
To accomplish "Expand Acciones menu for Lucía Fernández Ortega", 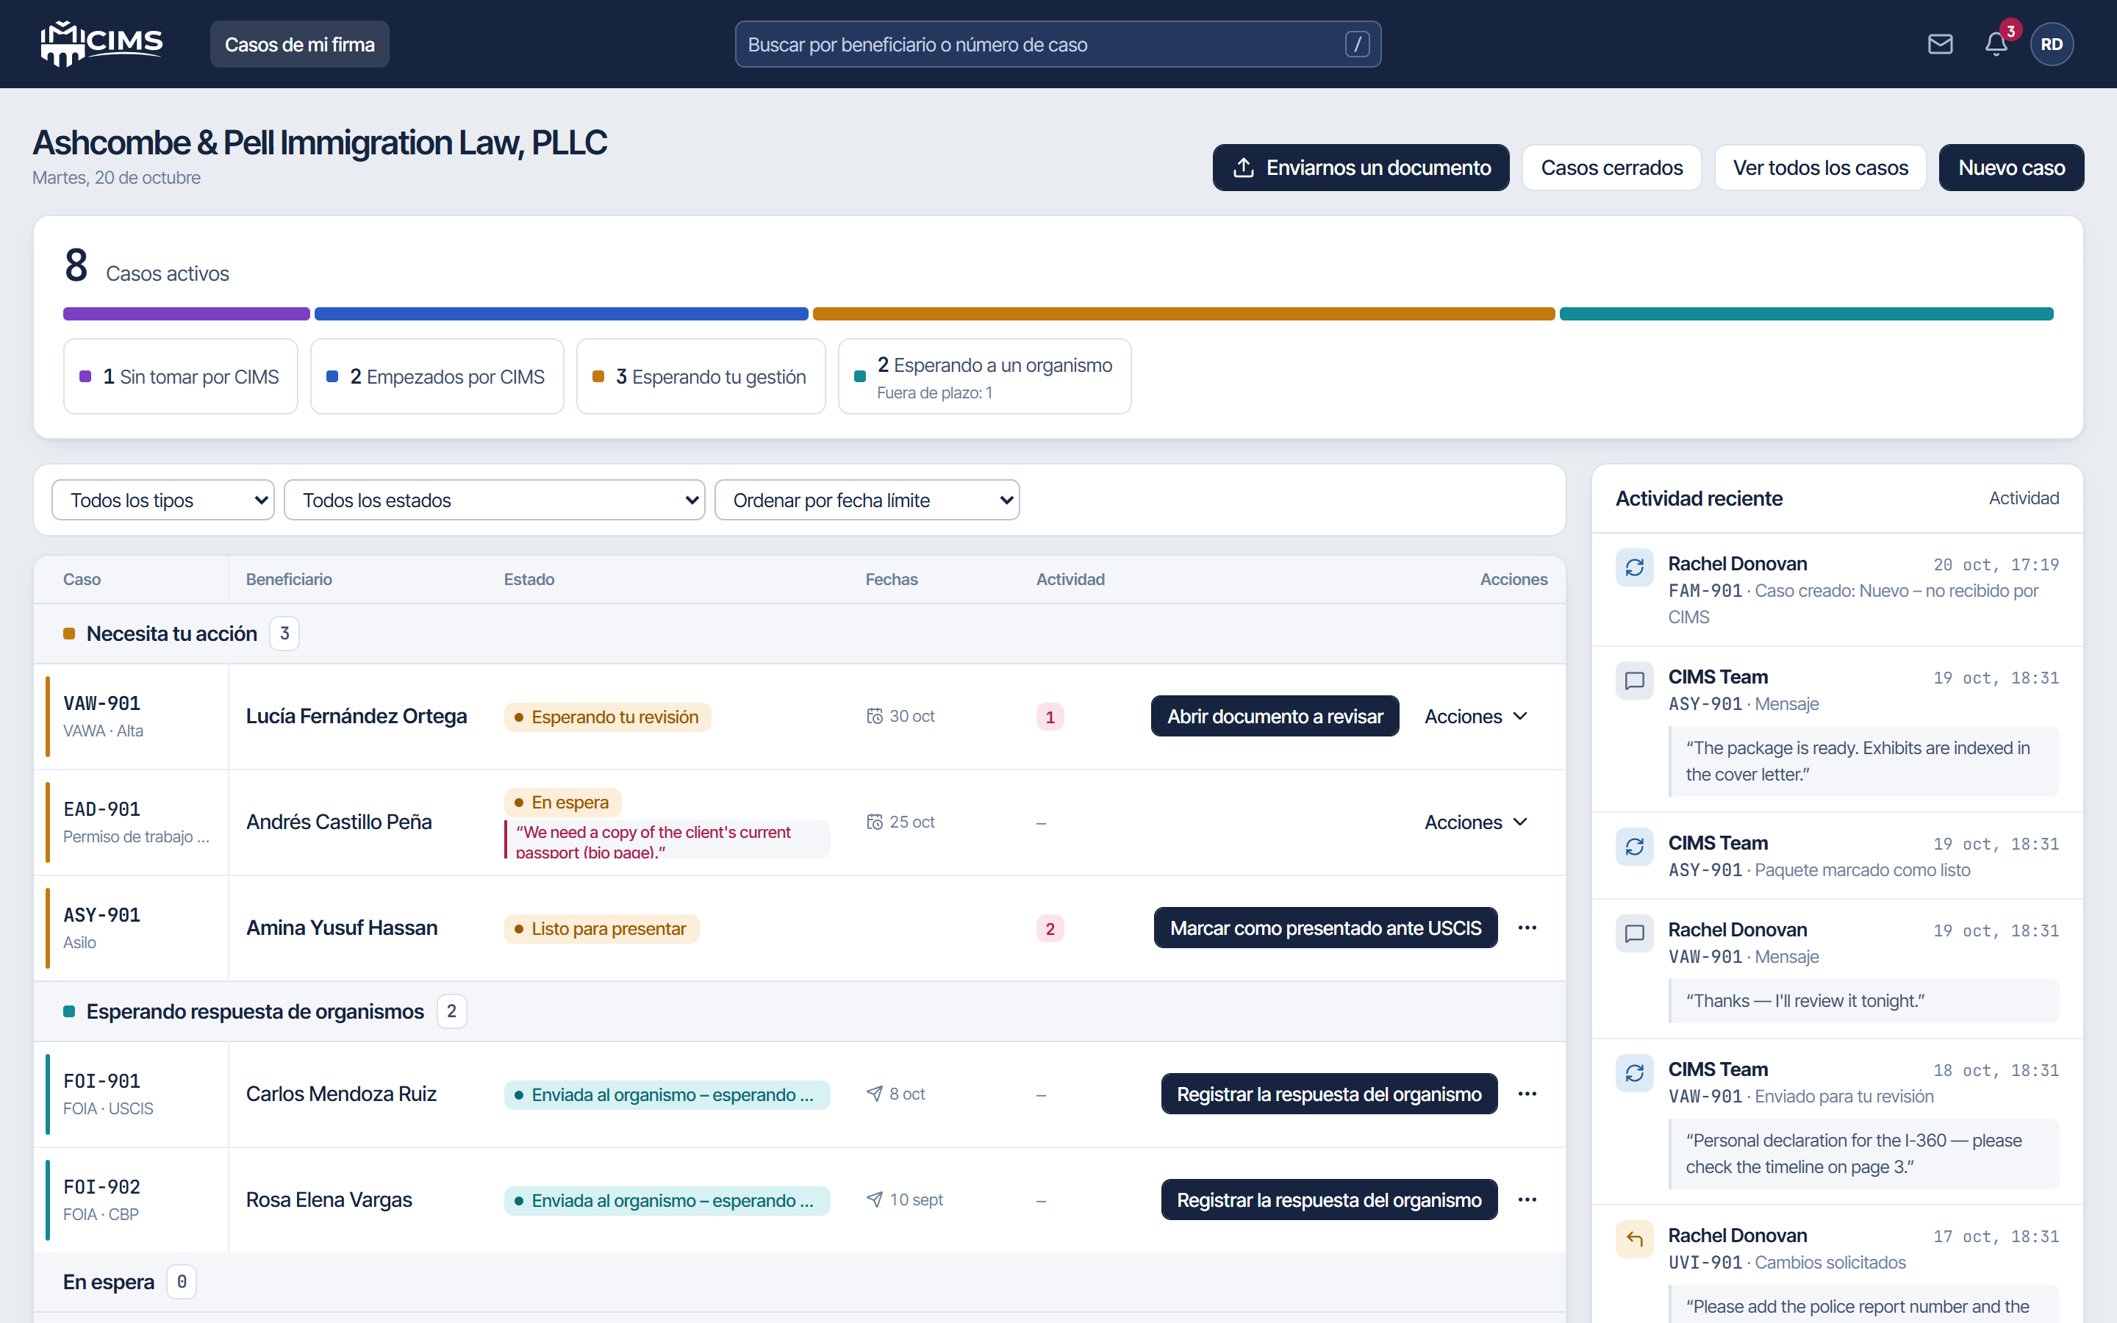I will (x=1476, y=717).
